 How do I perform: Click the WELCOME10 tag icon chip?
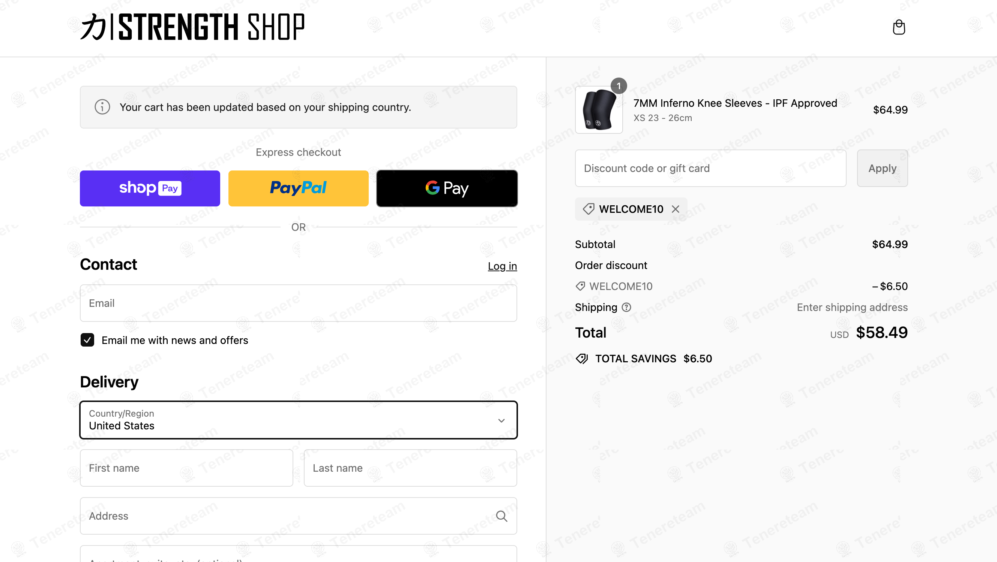pyautogui.click(x=589, y=209)
